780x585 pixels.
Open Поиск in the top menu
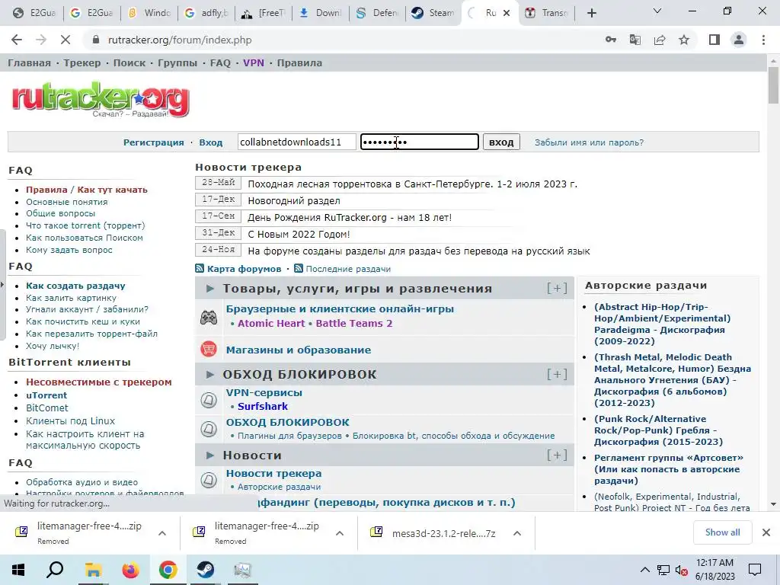point(129,62)
